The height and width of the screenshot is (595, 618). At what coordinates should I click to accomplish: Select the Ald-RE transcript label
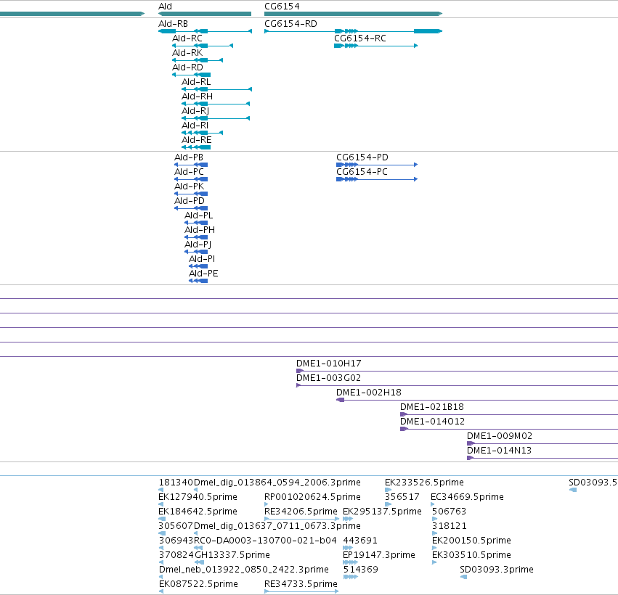pyautogui.click(x=197, y=140)
